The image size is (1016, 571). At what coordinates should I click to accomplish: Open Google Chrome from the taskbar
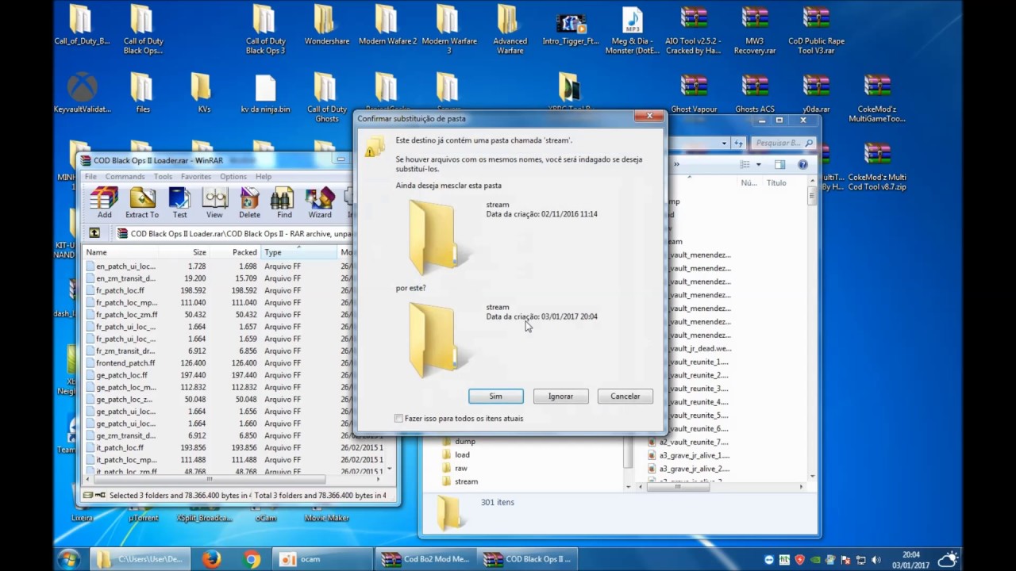click(x=252, y=558)
